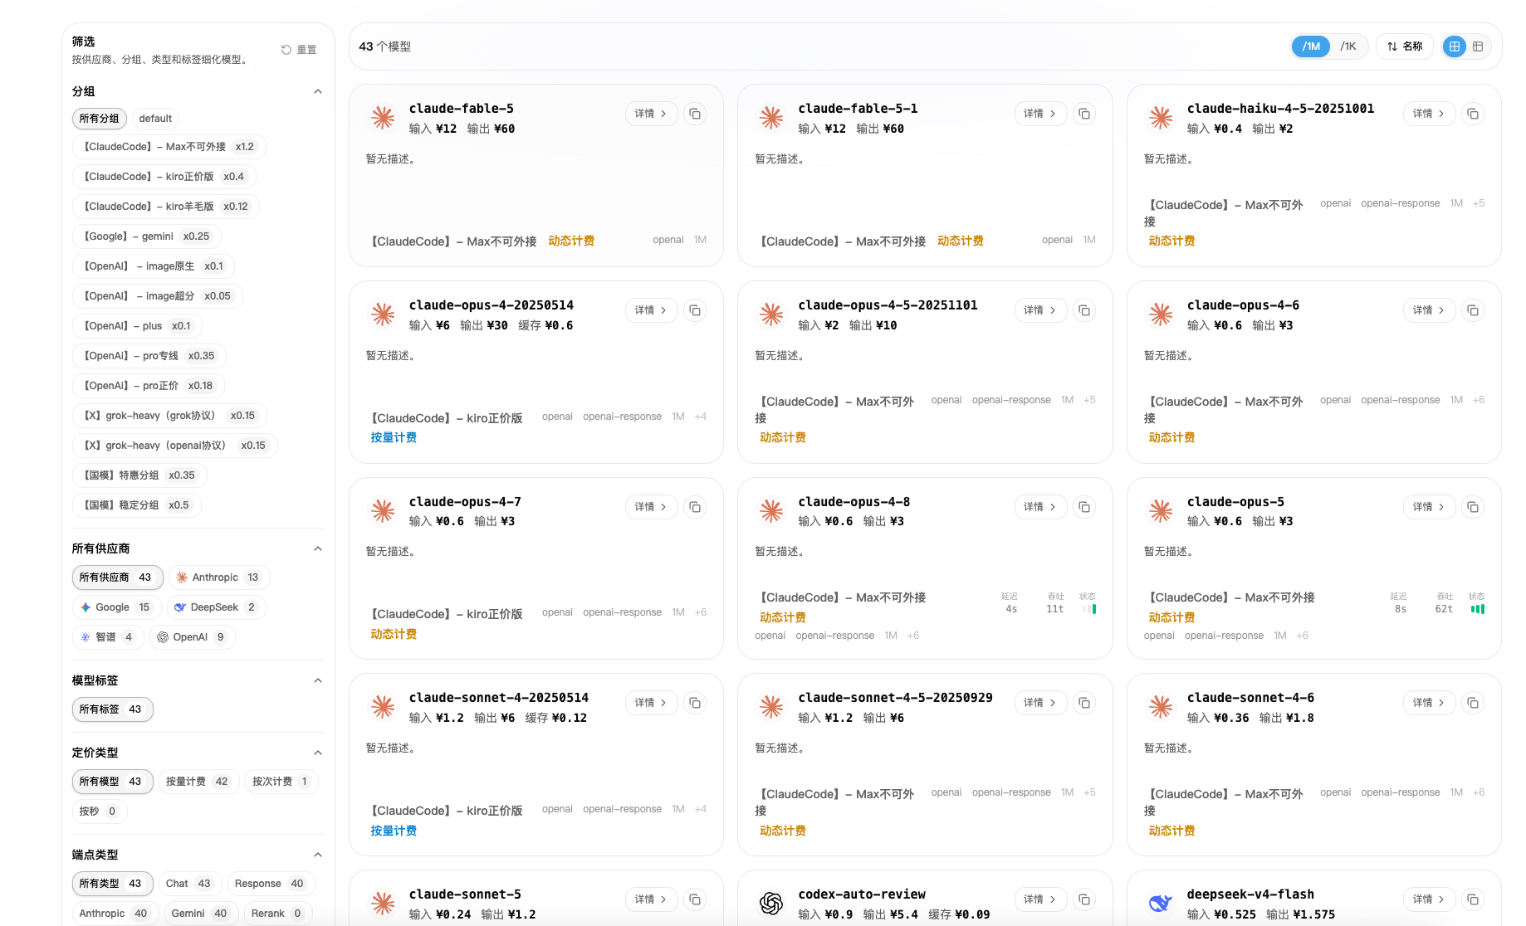Copy the claude-opus-4-20250514 model name

tap(695, 310)
